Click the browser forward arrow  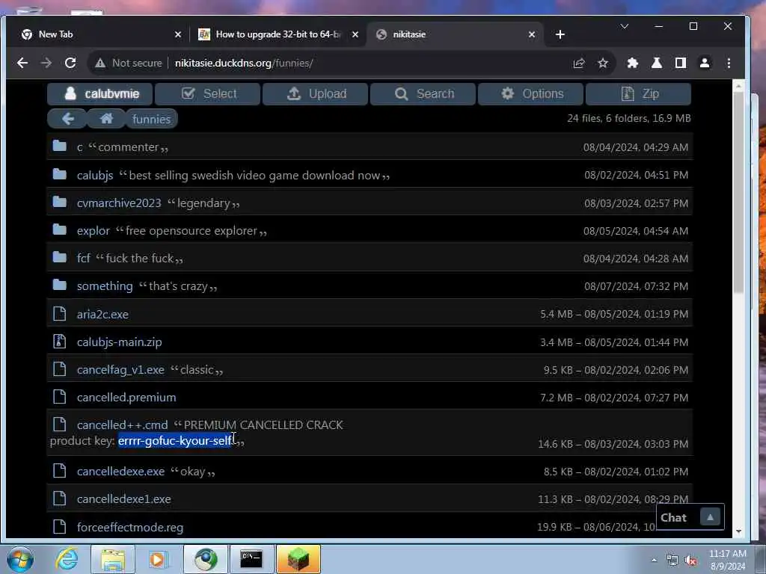coord(46,63)
